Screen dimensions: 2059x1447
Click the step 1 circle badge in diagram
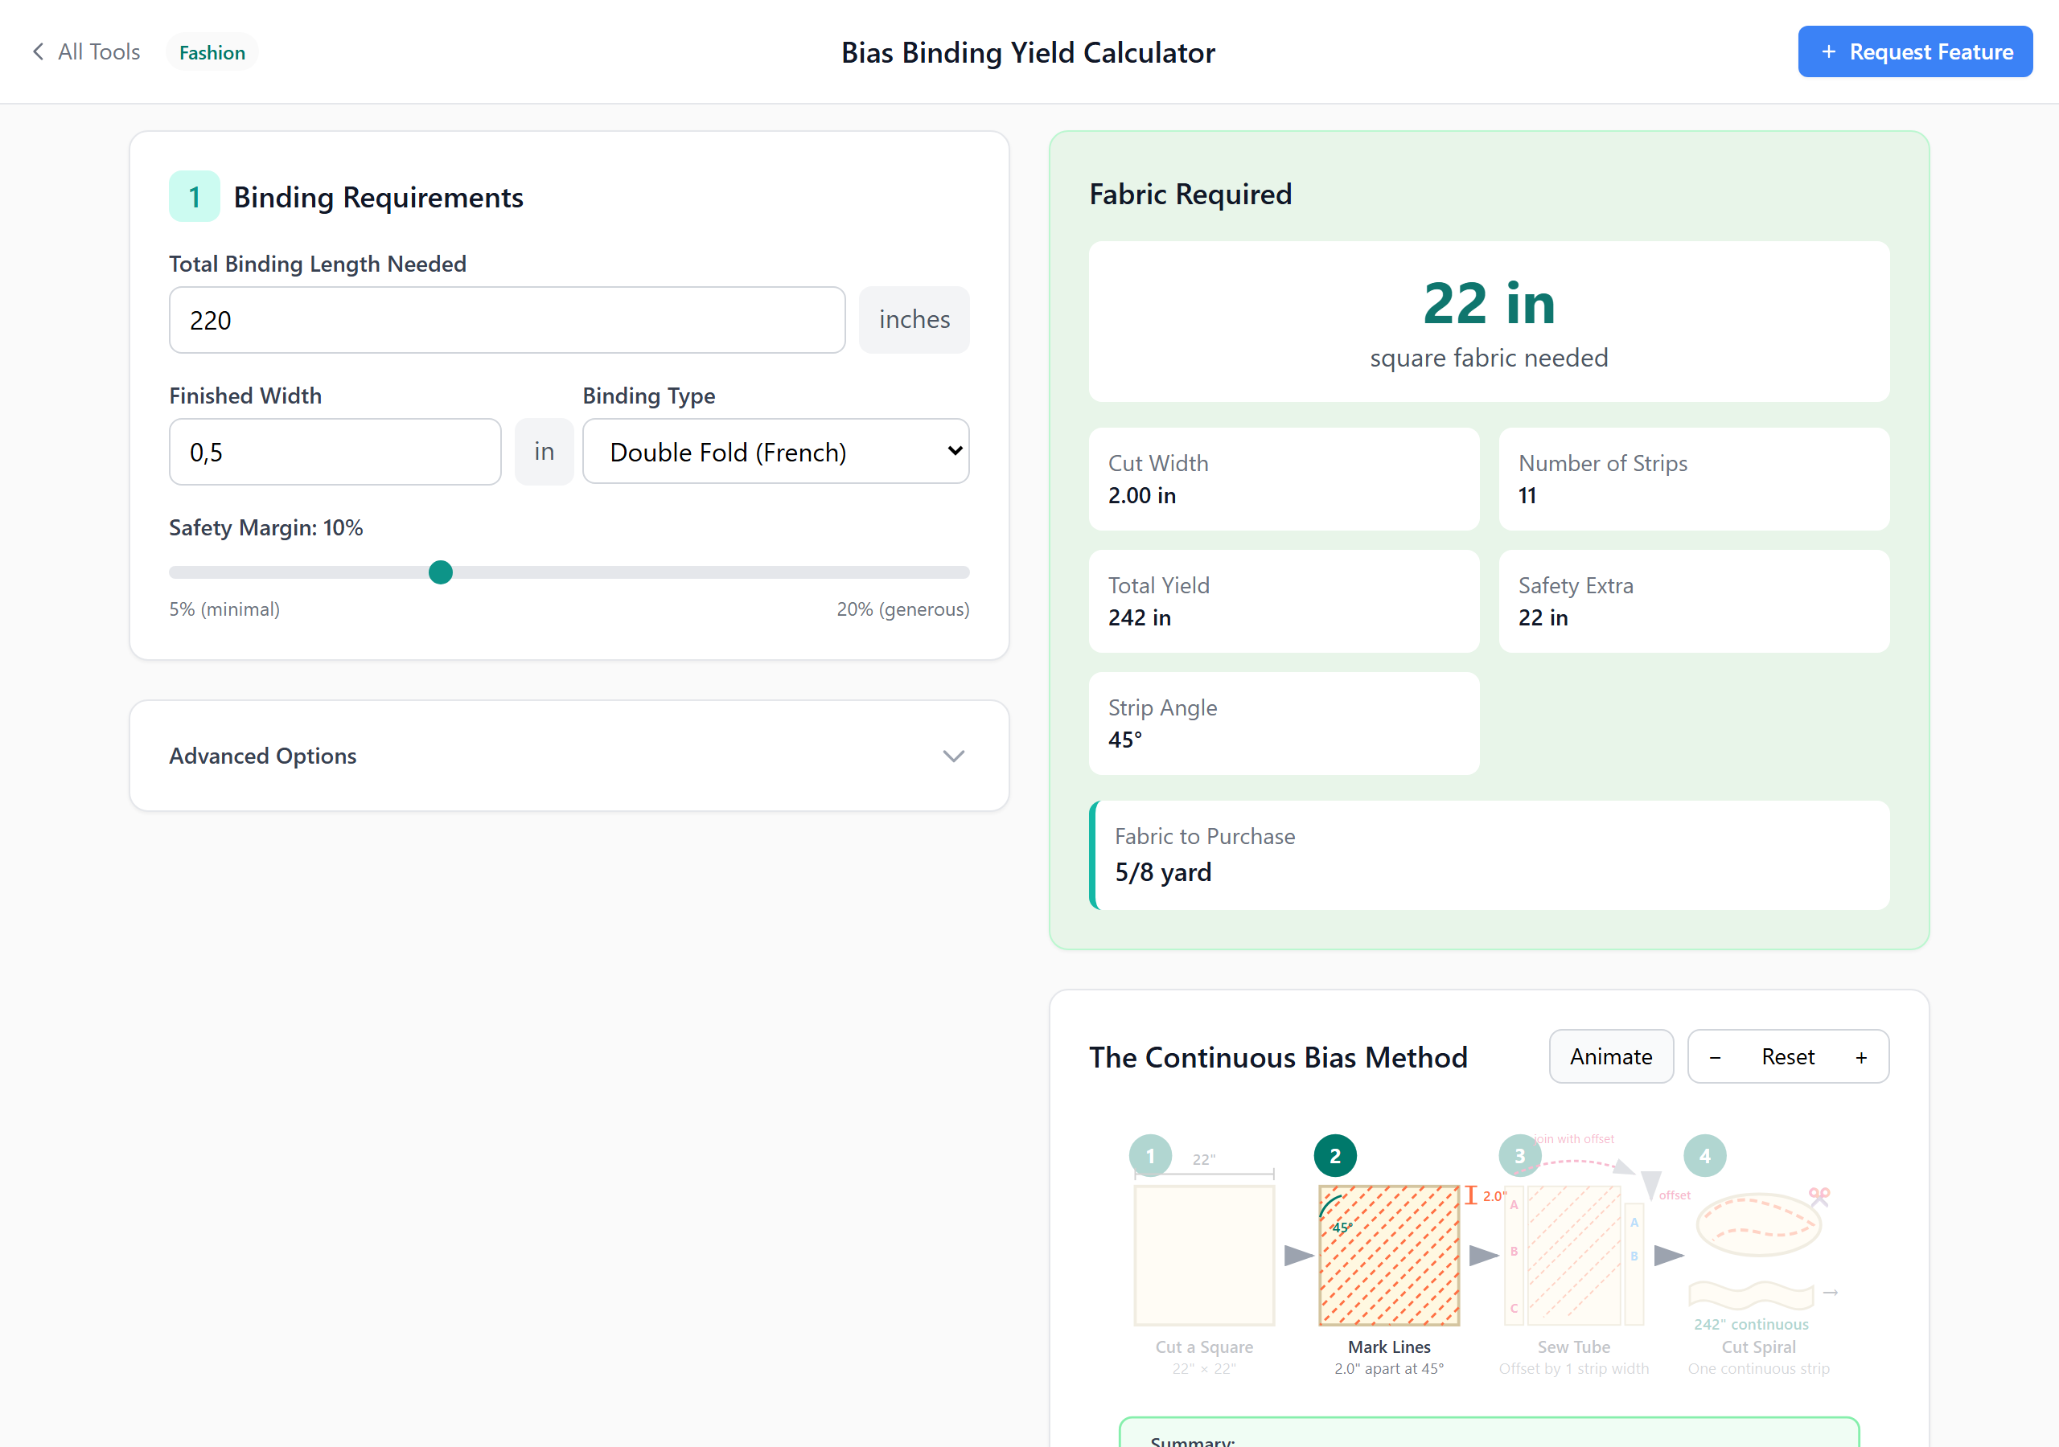pyautogui.click(x=1149, y=1156)
